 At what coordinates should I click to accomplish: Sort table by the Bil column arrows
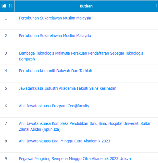point(11,6)
